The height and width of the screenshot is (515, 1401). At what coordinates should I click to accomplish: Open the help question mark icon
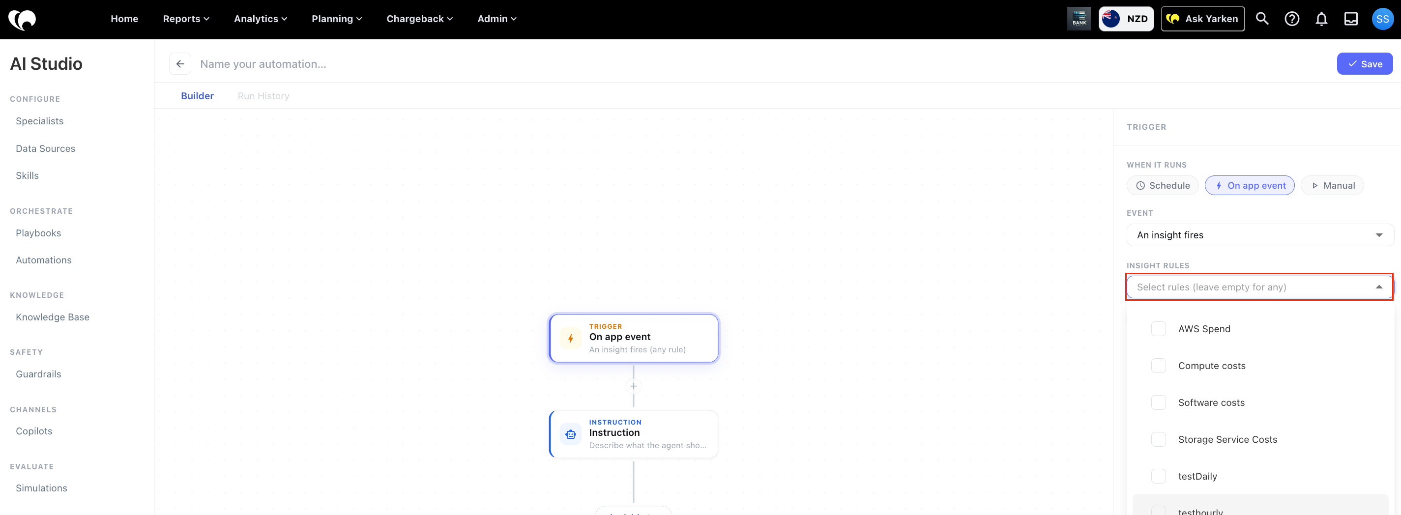click(1292, 19)
